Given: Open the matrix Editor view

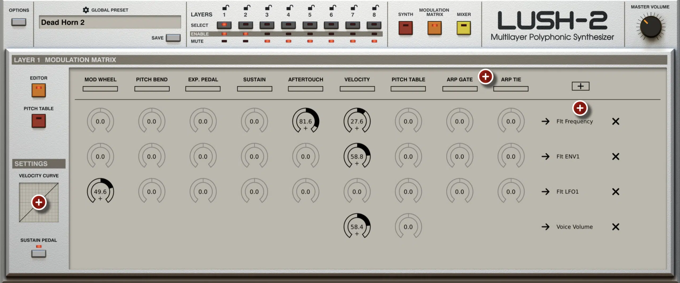Looking at the screenshot, I should click(39, 90).
